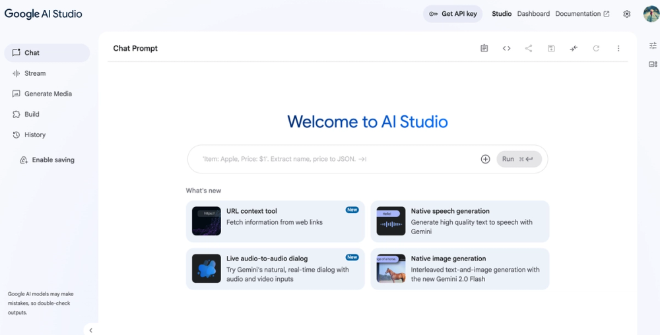
Task: Click the Google AI Studio logo
Action: tap(44, 14)
